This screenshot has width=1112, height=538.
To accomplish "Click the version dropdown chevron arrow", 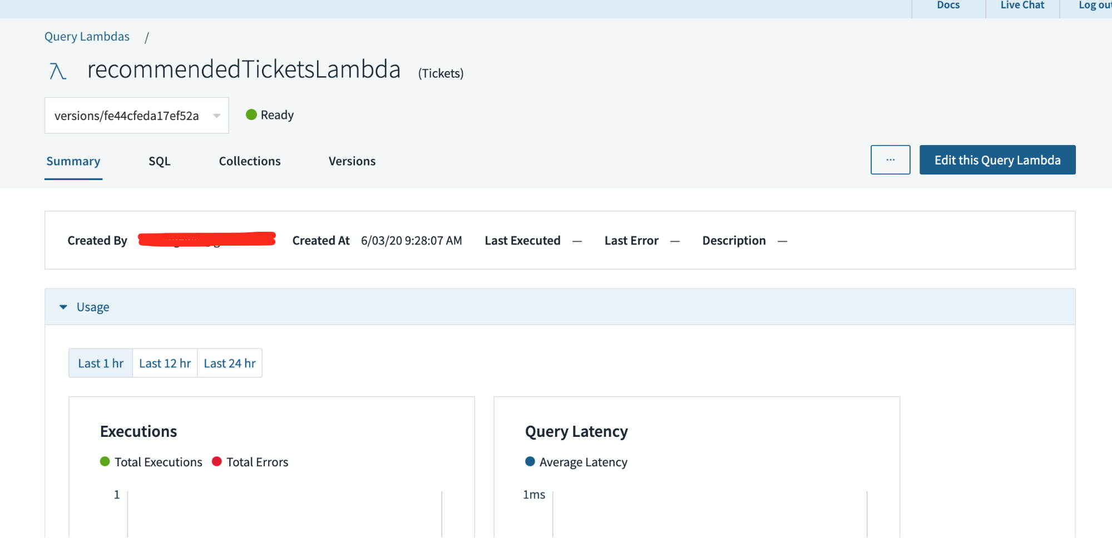I will point(216,115).
